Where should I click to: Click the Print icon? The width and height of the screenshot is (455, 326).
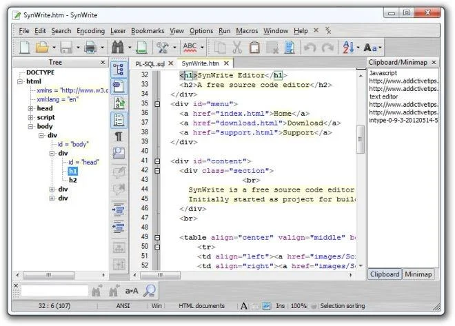click(x=90, y=47)
